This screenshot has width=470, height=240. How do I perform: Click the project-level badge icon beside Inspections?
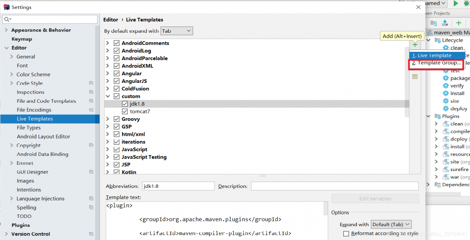[x=91, y=92]
